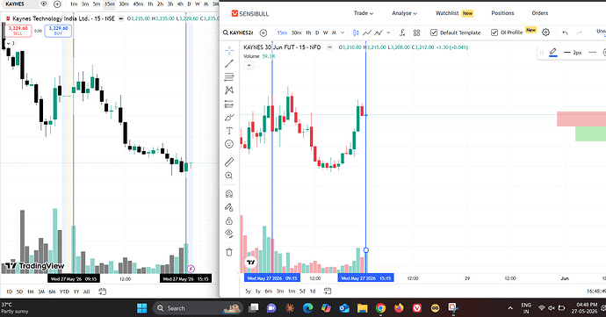Expand the indicators legend count in TradingView
The height and width of the screenshot is (317, 606).
[x=11, y=43]
